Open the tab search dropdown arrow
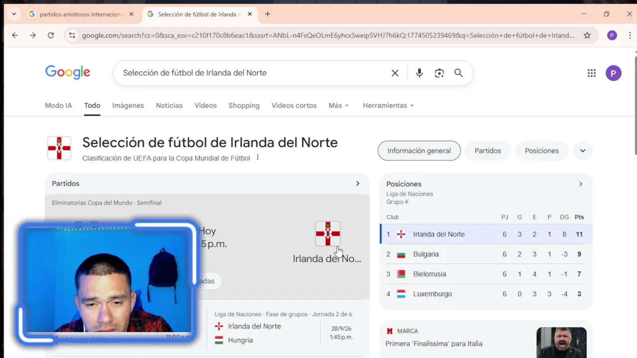This screenshot has width=637, height=358. [14, 14]
